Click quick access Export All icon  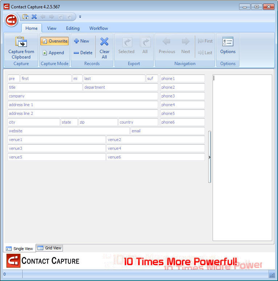click(69, 17)
